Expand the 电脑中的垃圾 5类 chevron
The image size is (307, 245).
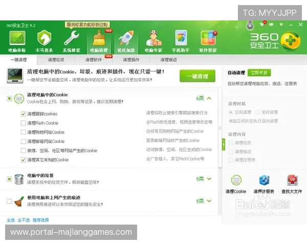(x=209, y=179)
